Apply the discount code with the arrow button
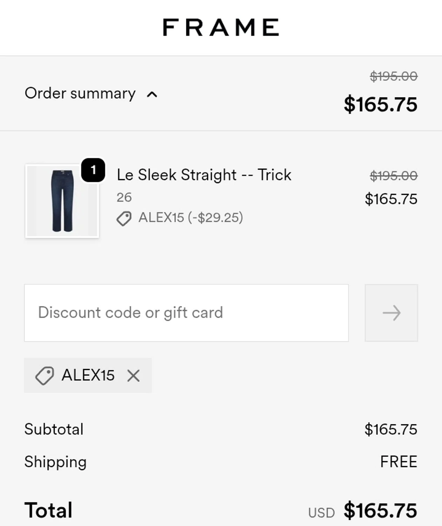This screenshot has width=442, height=526. click(x=391, y=313)
